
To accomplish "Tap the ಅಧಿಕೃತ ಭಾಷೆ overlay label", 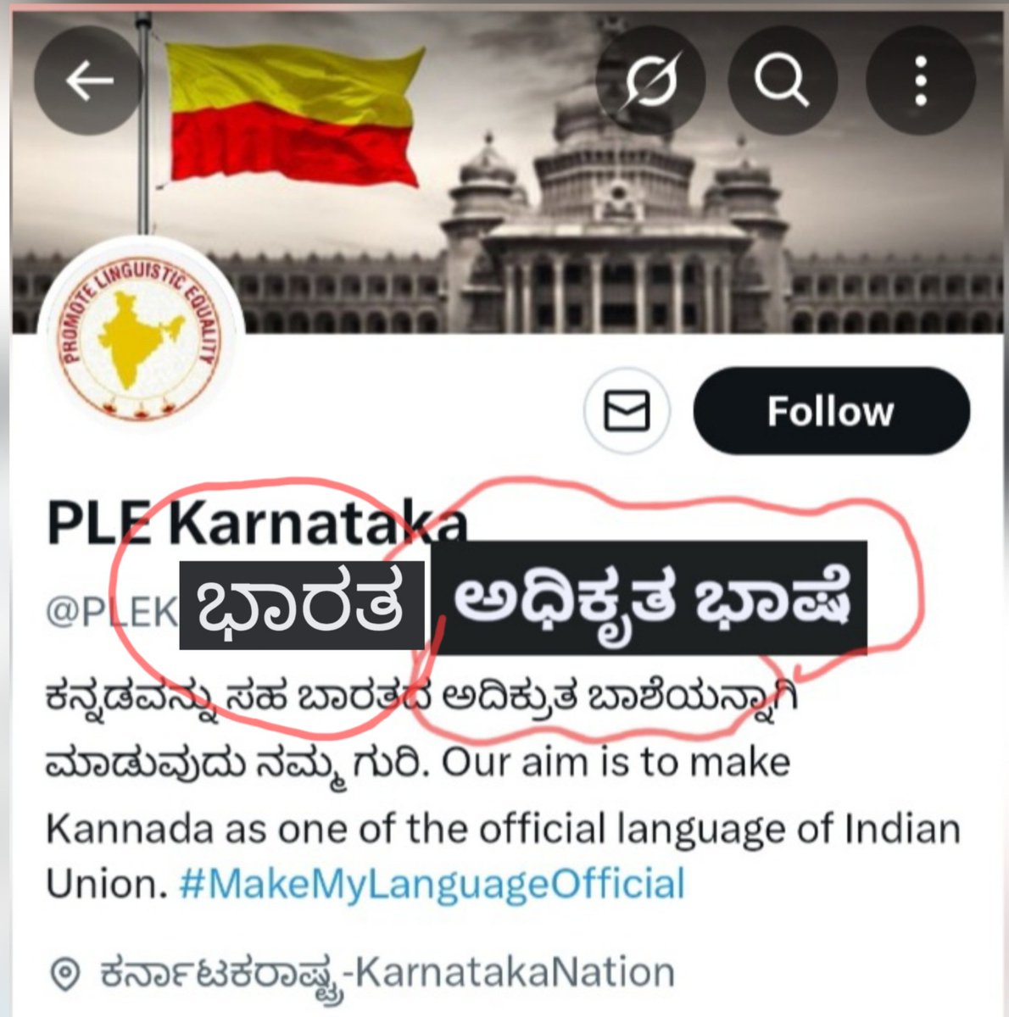I will click(649, 598).
